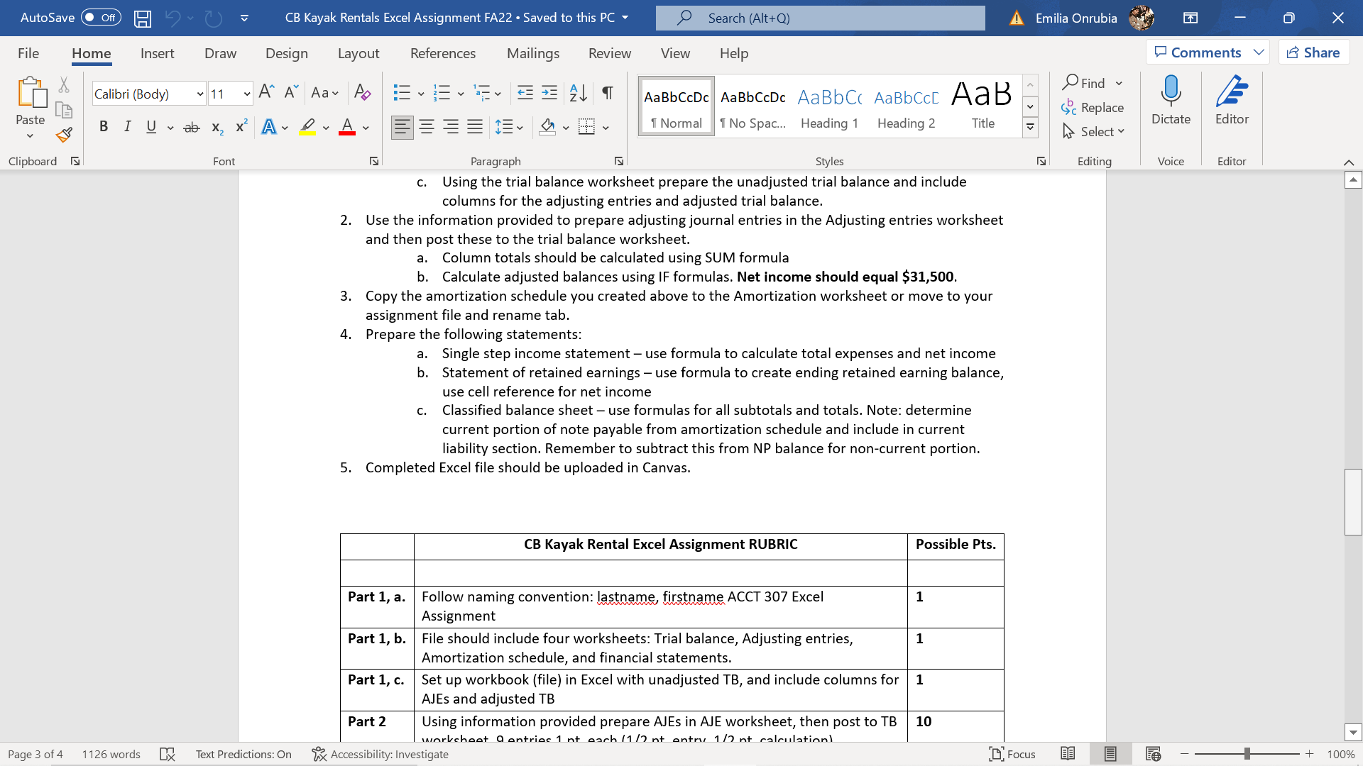Screen dimensions: 1363x766
Task: Expand the Styles gallery more button
Action: tap(1030, 128)
